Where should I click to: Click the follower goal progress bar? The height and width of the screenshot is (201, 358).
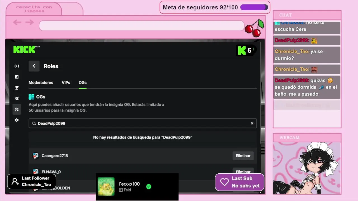coord(254,7)
